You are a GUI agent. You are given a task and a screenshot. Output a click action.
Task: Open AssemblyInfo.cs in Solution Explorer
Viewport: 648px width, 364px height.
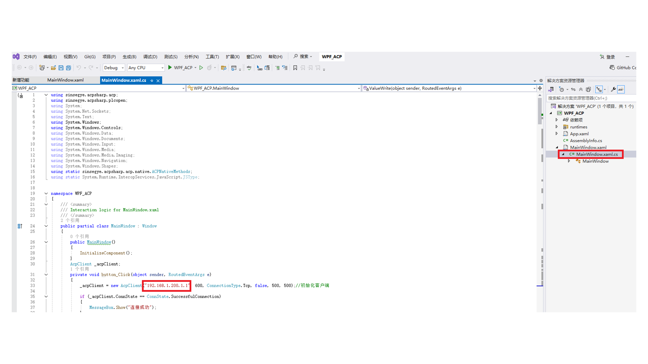pyautogui.click(x=586, y=141)
